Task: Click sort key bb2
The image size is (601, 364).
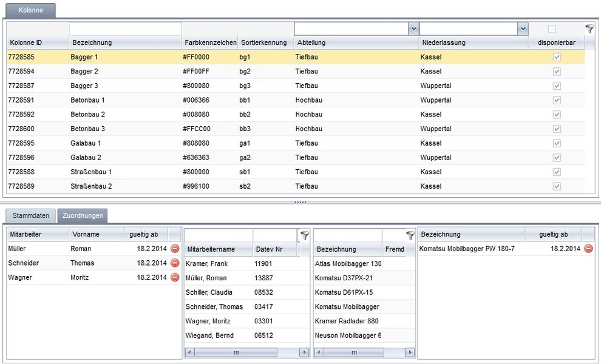Action: click(245, 115)
